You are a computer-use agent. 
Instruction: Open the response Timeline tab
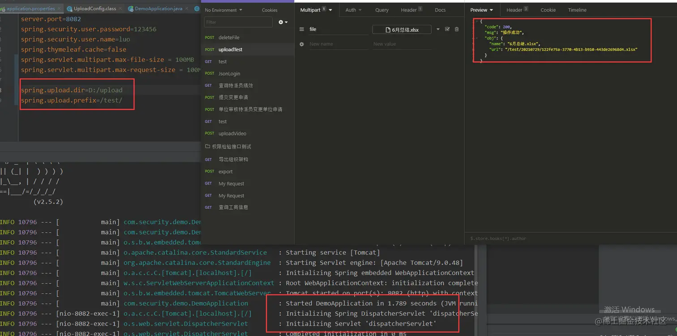pyautogui.click(x=577, y=10)
